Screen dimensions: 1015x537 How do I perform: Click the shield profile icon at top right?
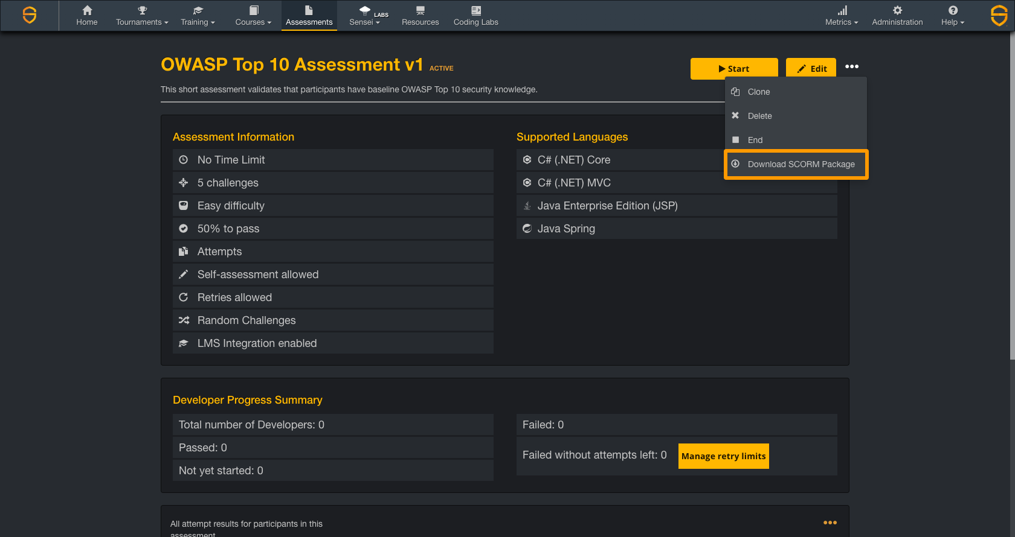click(999, 15)
